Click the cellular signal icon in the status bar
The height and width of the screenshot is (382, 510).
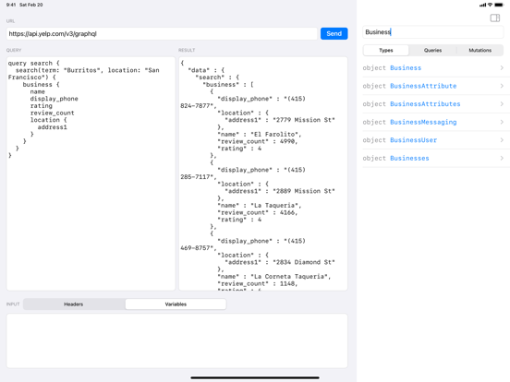pyautogui.click(x=482, y=5)
